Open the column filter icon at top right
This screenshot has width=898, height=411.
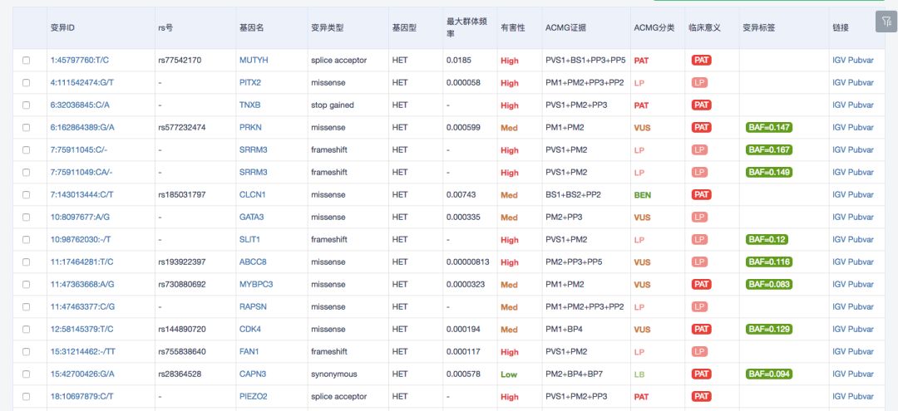pos(886,23)
